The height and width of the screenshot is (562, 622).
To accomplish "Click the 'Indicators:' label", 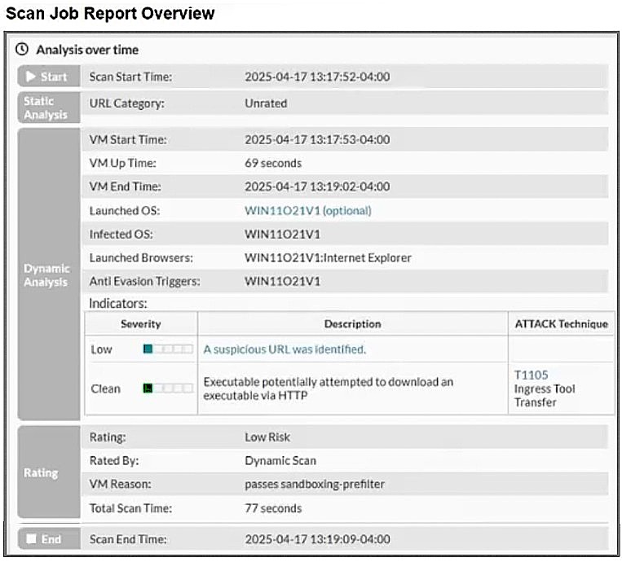I will [x=118, y=304].
